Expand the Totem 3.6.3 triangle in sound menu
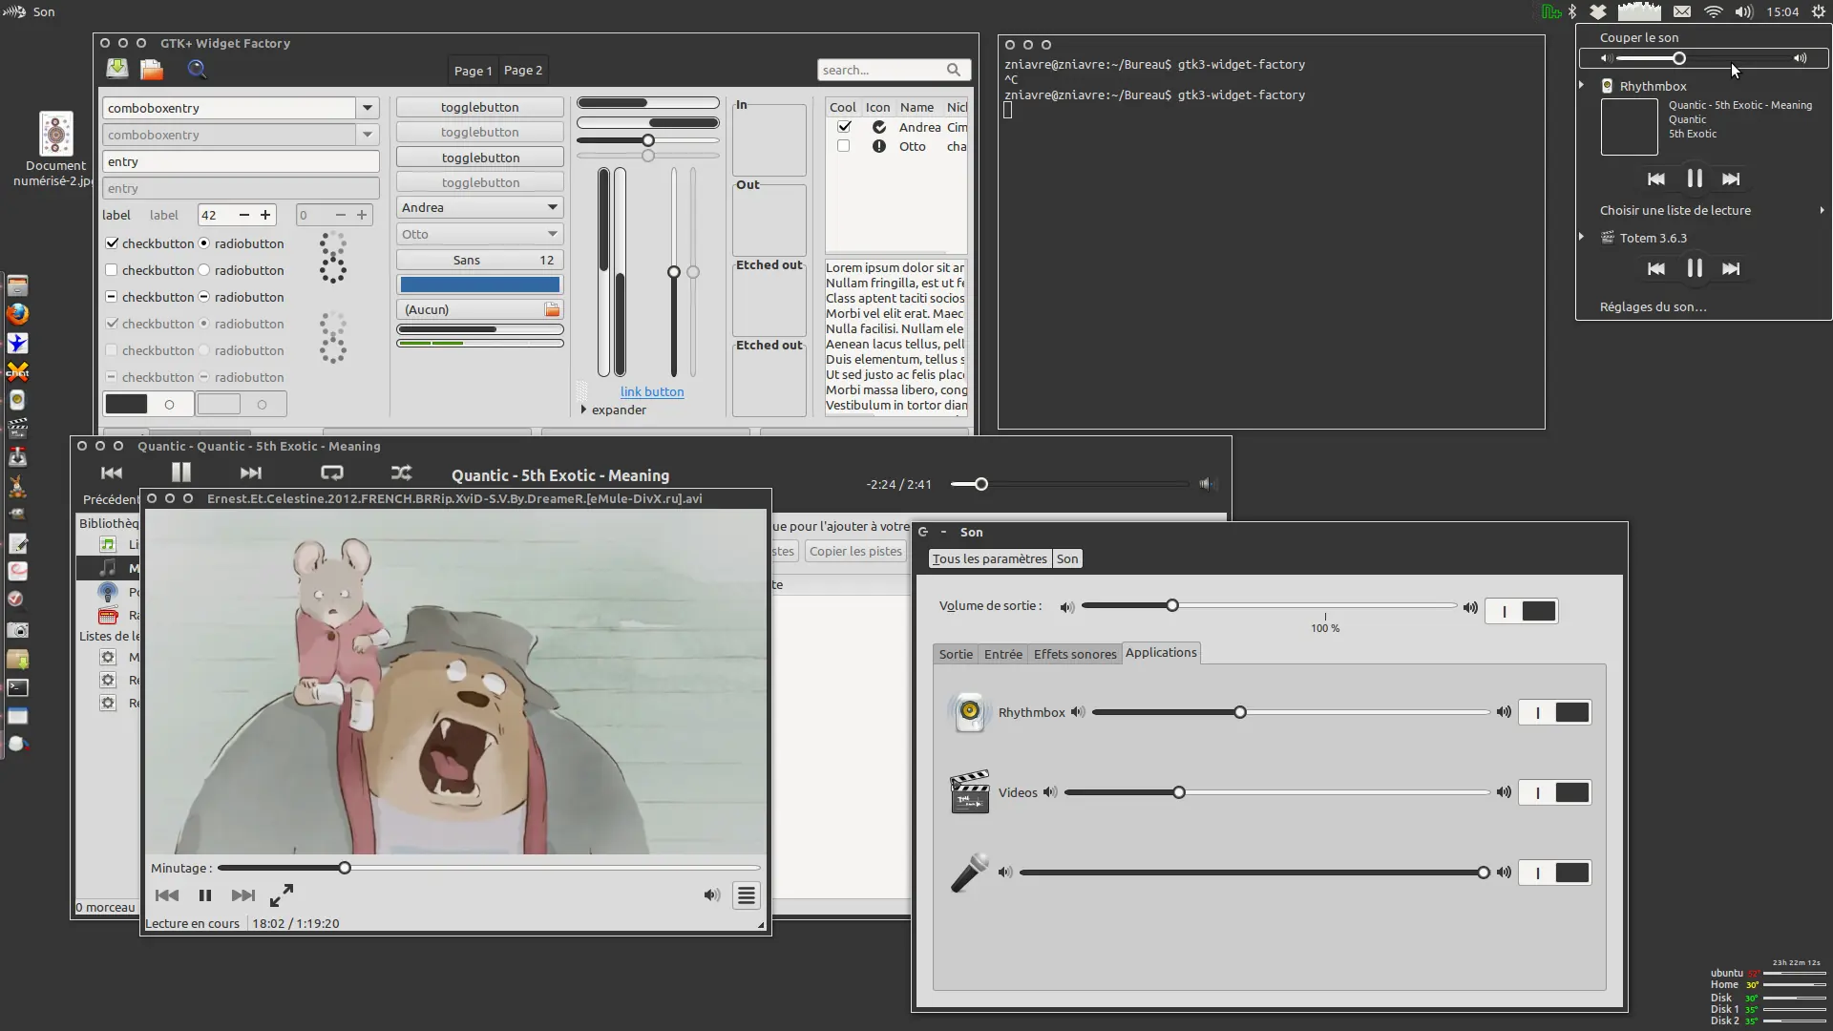1833x1031 pixels. [1582, 237]
